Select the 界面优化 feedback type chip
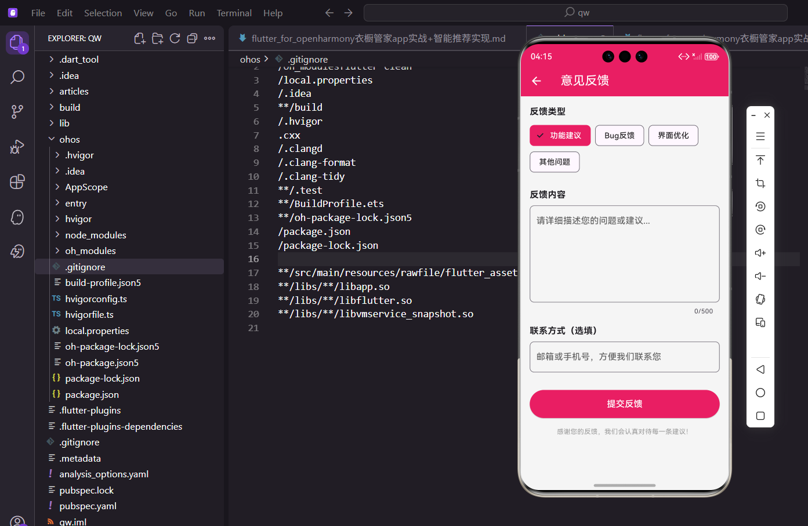 click(673, 136)
